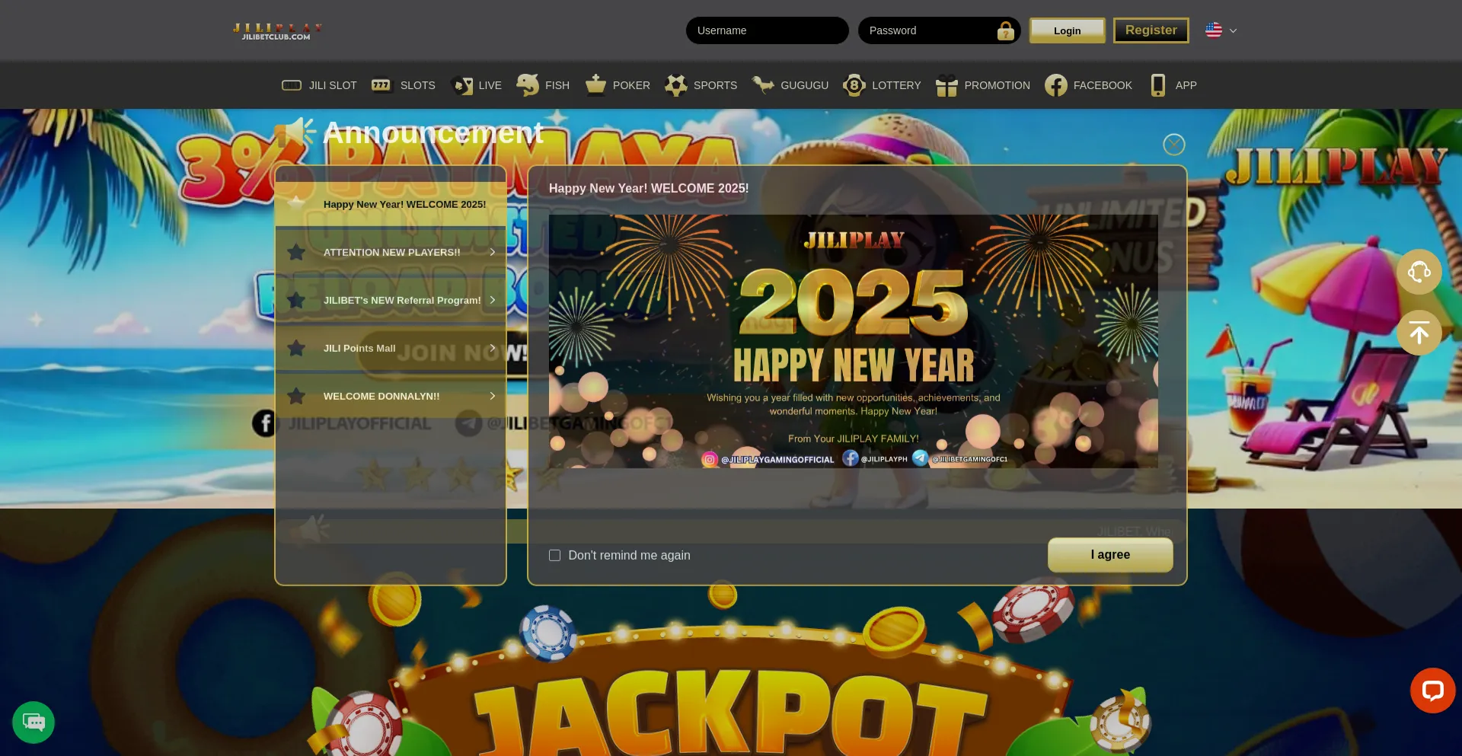Open the red live chat bubble
Screen dimensions: 1462x756
[x=1433, y=691]
